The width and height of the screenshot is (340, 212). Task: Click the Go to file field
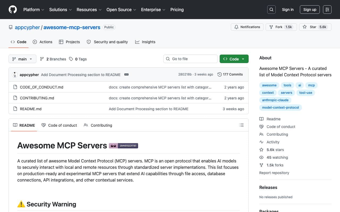[190, 59]
